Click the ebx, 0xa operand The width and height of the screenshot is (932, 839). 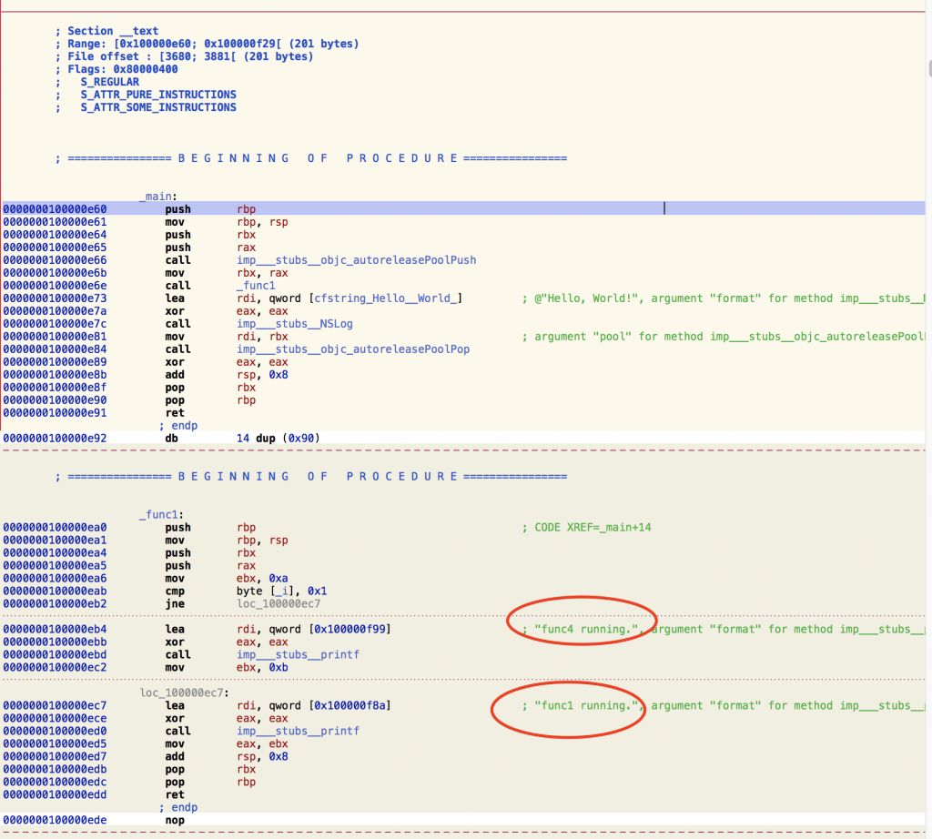point(262,578)
